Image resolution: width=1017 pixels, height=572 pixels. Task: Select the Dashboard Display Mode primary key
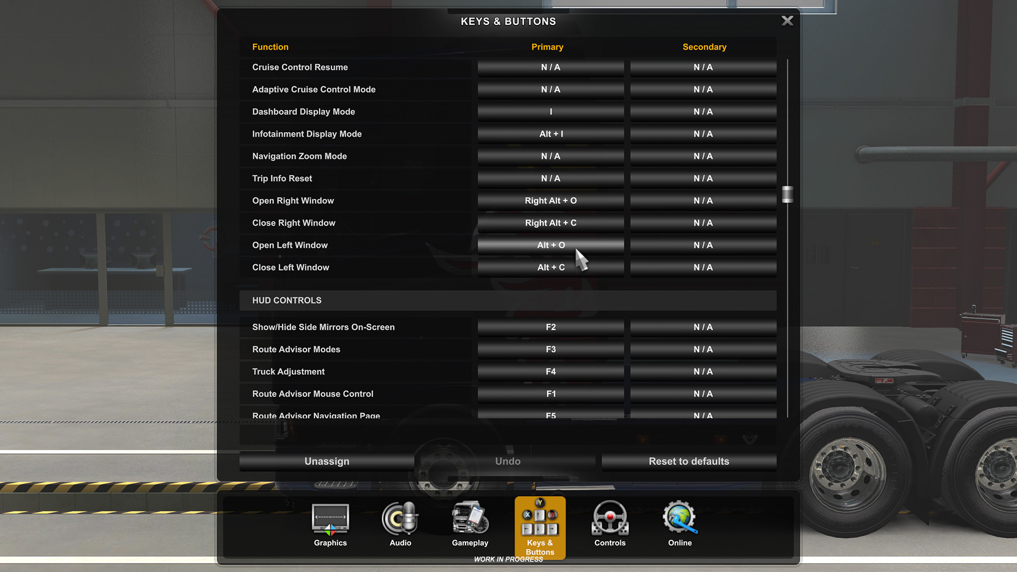(x=550, y=111)
